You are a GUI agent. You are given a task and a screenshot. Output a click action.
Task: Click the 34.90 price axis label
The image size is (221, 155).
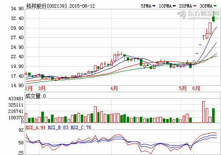pos(17,8)
